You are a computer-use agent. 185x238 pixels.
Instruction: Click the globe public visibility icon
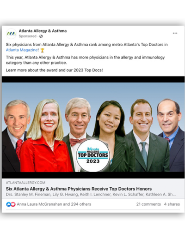[41, 36]
